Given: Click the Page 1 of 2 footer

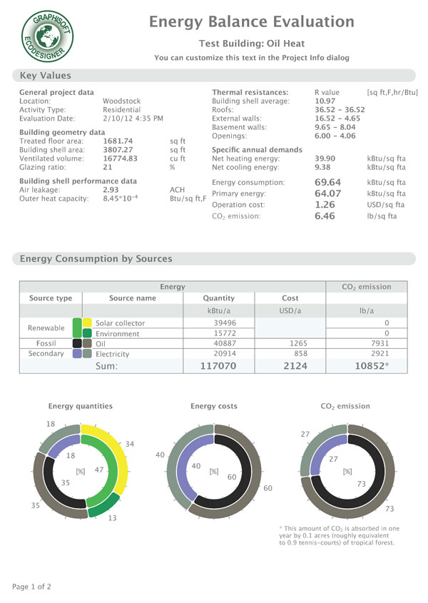Looking at the screenshot, I should click(x=31, y=587).
